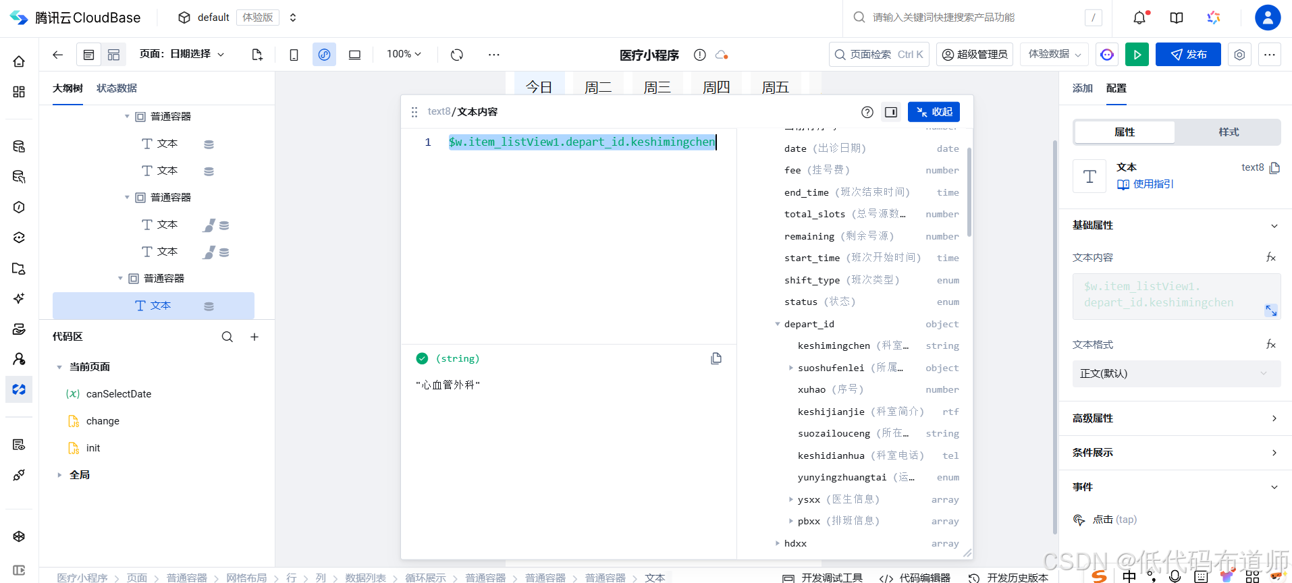Click info icon next to 医疗小程序
The image size is (1292, 583).
point(700,55)
